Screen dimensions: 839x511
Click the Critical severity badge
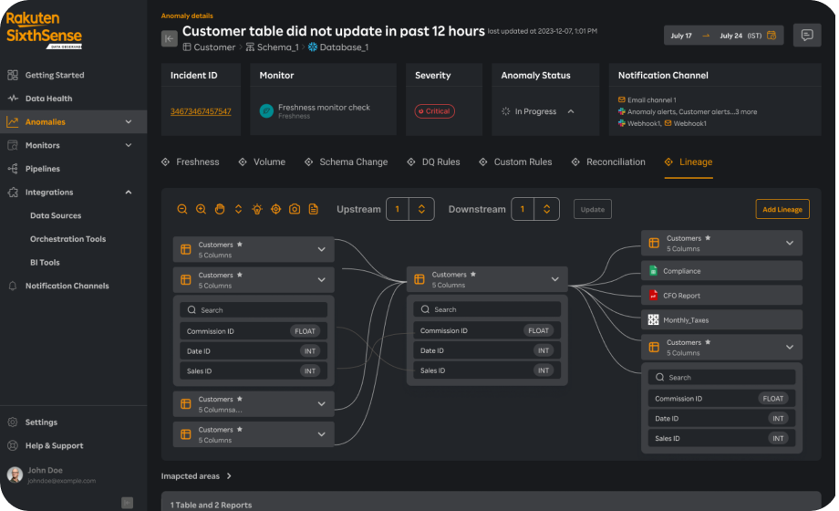coord(434,111)
